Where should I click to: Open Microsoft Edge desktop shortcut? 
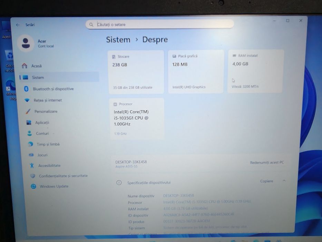tap(11, 90)
